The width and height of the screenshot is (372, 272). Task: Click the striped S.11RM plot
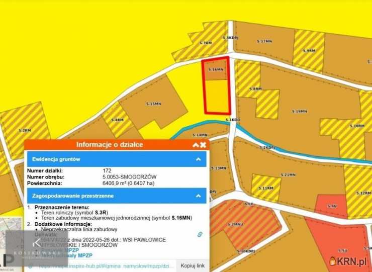[x=265, y=188]
